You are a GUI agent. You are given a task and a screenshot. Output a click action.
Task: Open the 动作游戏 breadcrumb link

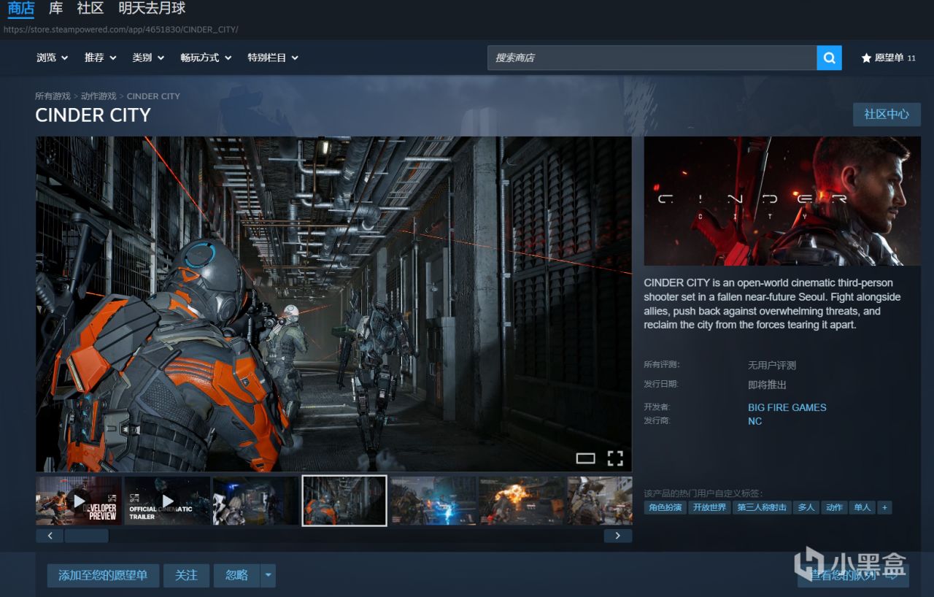99,96
